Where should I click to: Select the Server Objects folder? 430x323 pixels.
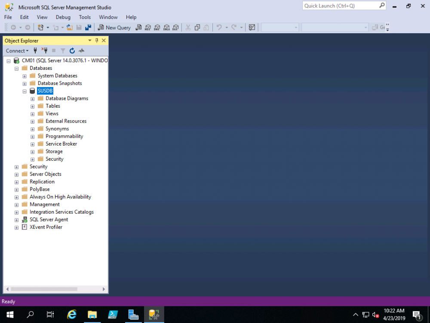pyautogui.click(x=45, y=174)
